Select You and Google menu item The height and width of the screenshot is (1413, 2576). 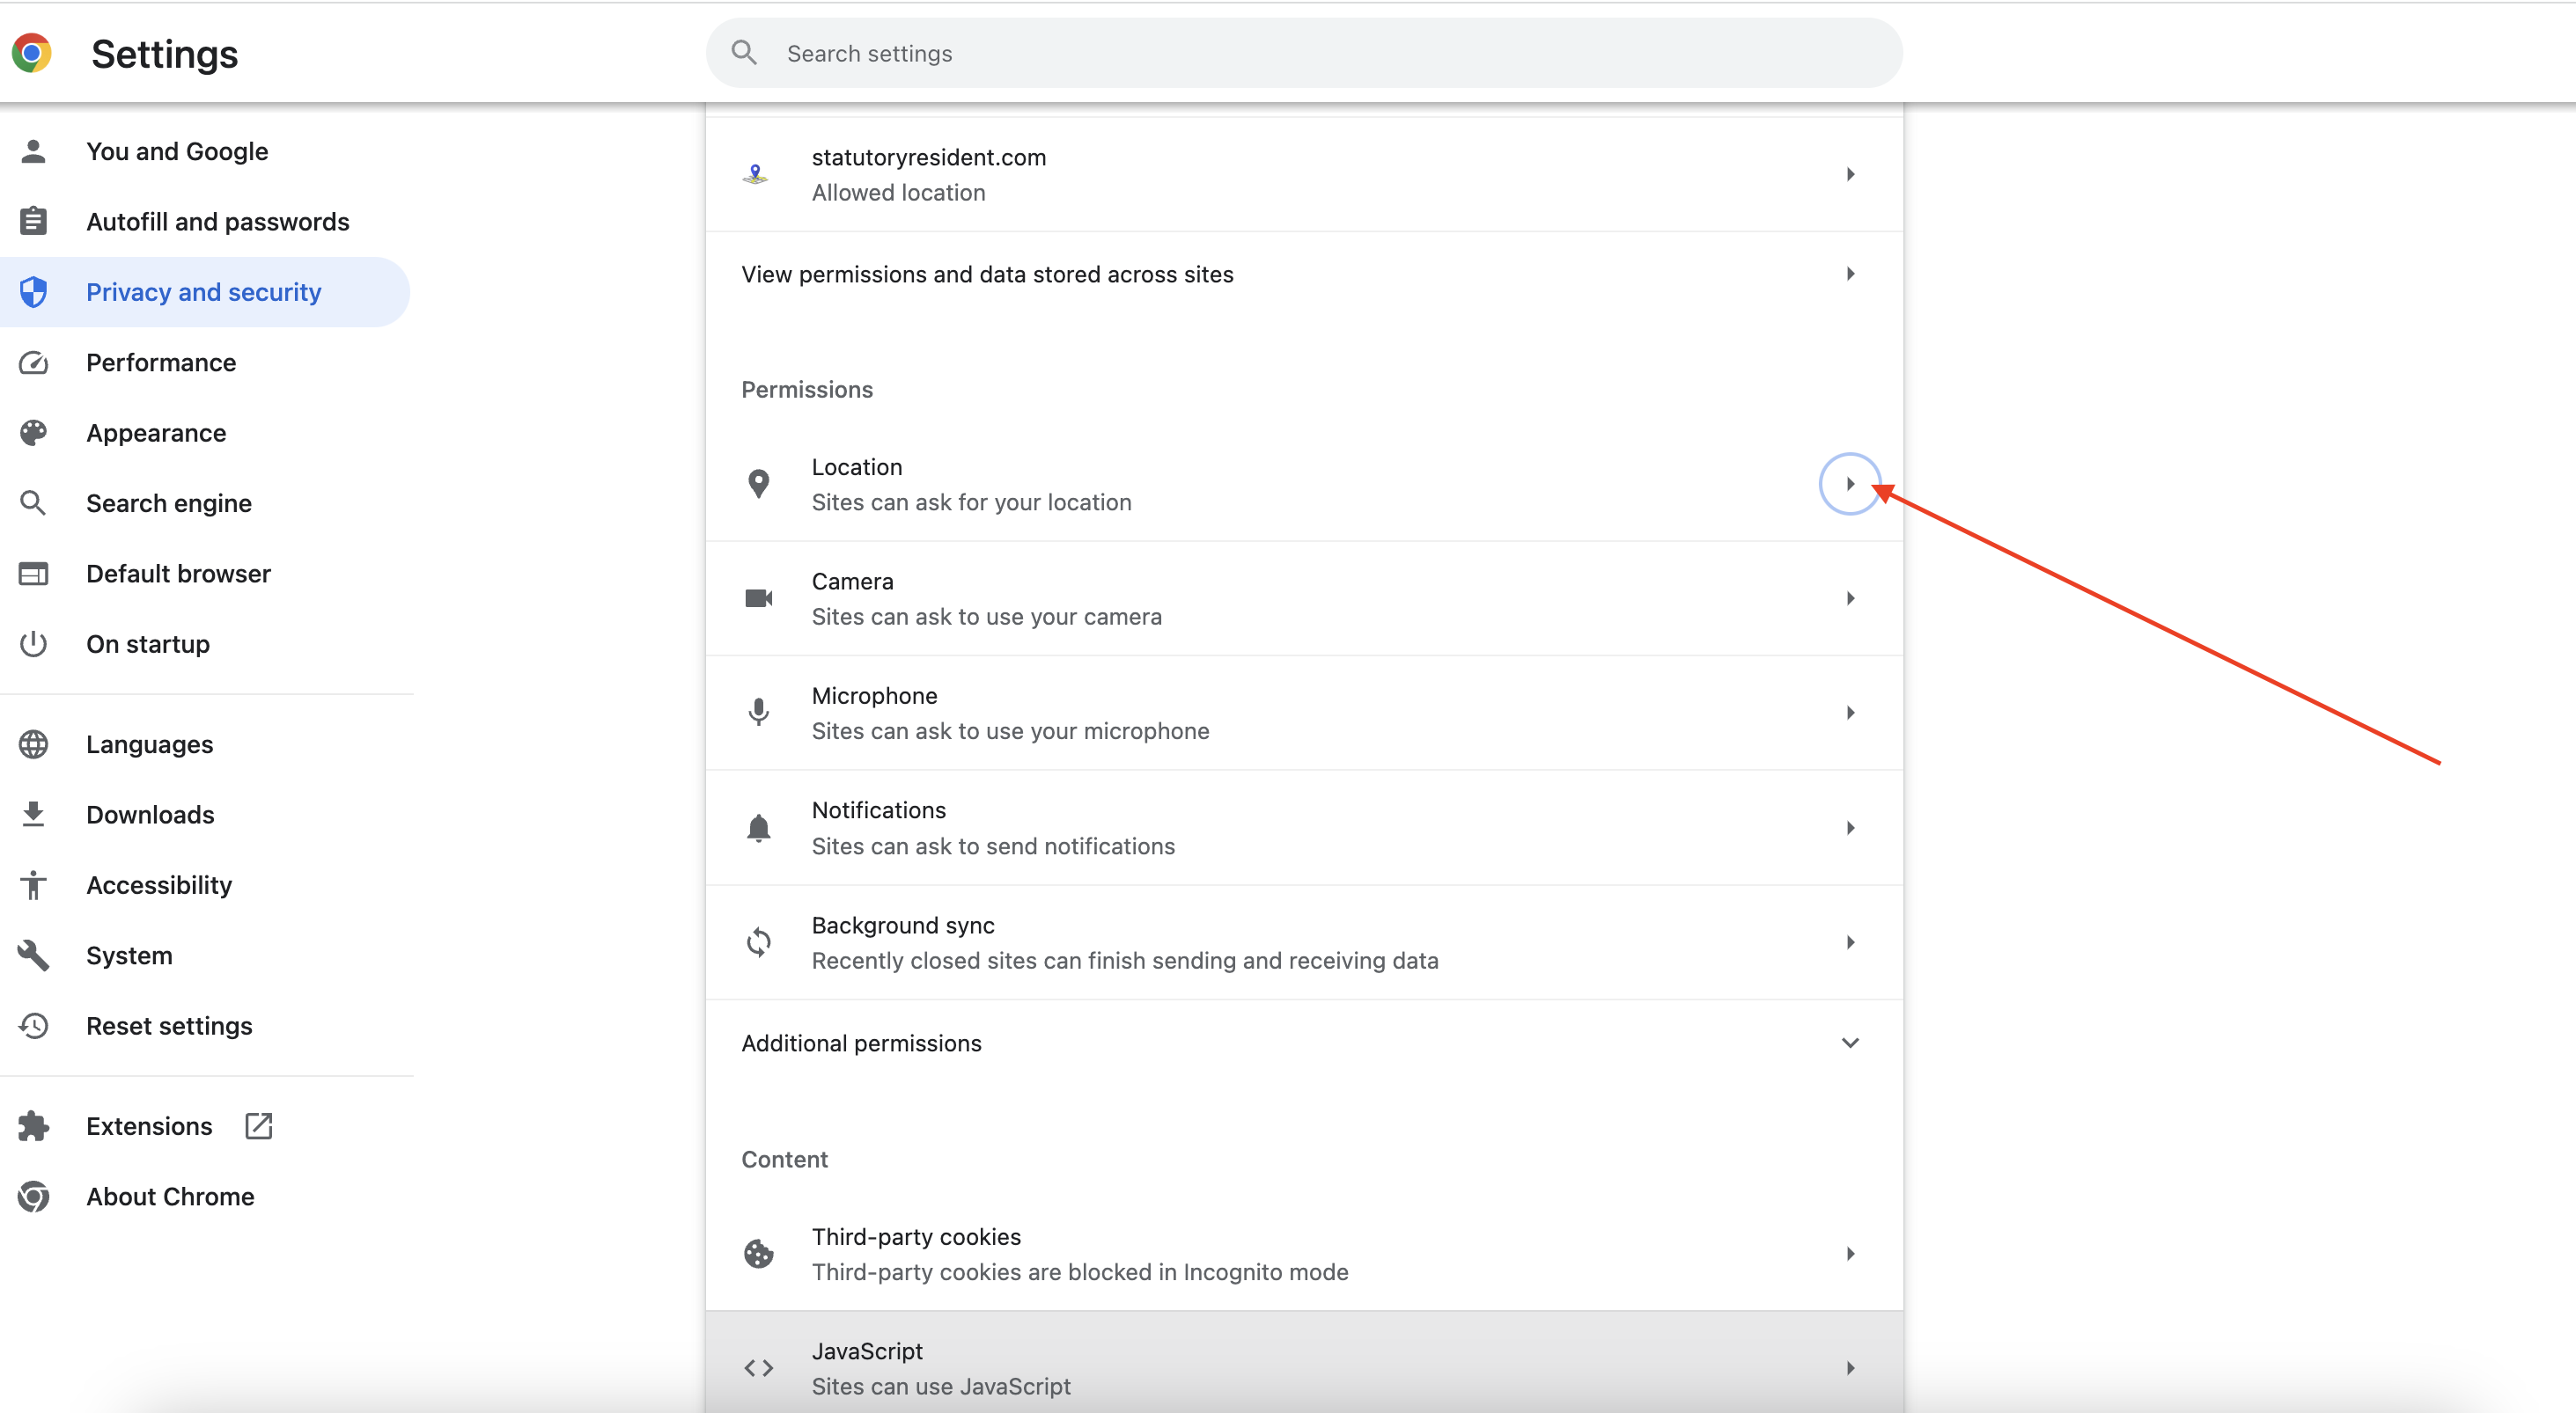pyautogui.click(x=178, y=151)
